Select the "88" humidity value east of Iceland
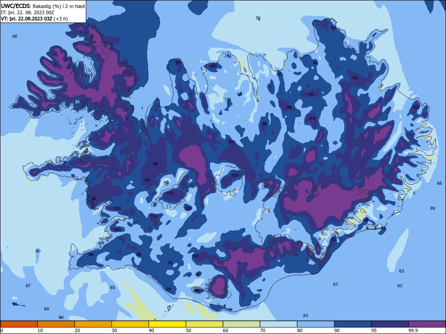 pyautogui.click(x=439, y=183)
